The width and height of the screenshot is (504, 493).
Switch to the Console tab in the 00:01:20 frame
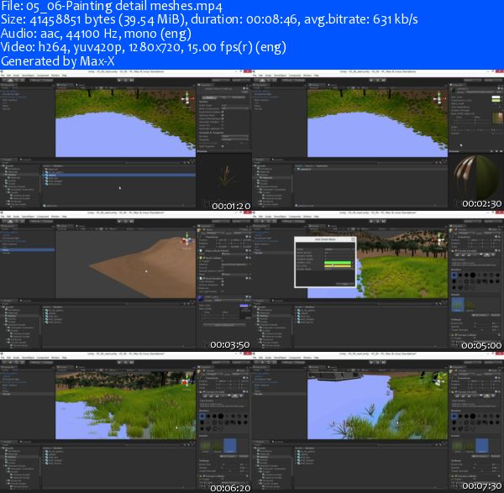[26, 160]
